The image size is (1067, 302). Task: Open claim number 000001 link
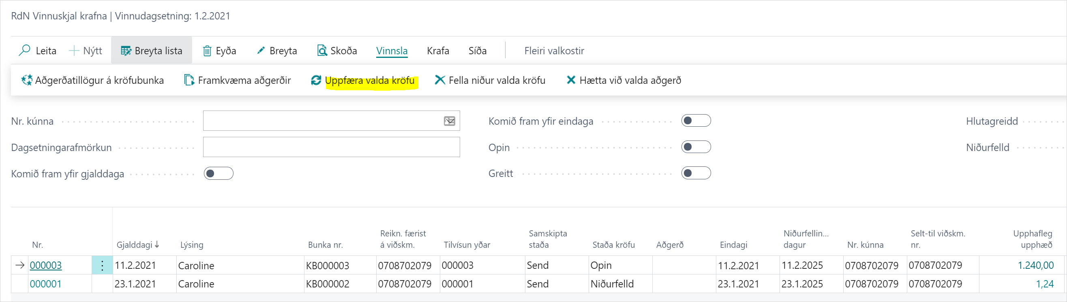click(45, 284)
